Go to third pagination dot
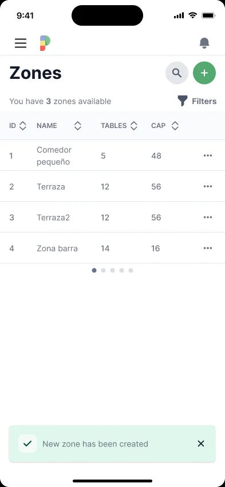 tap(112, 270)
